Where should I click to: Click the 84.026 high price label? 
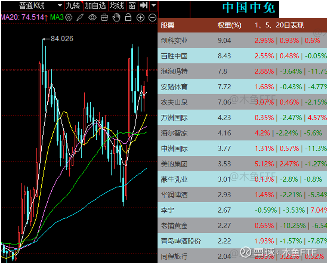[x=62, y=39]
